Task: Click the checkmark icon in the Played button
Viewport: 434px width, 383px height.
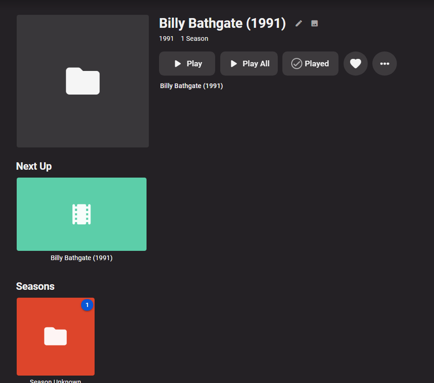Action: pyautogui.click(x=296, y=64)
